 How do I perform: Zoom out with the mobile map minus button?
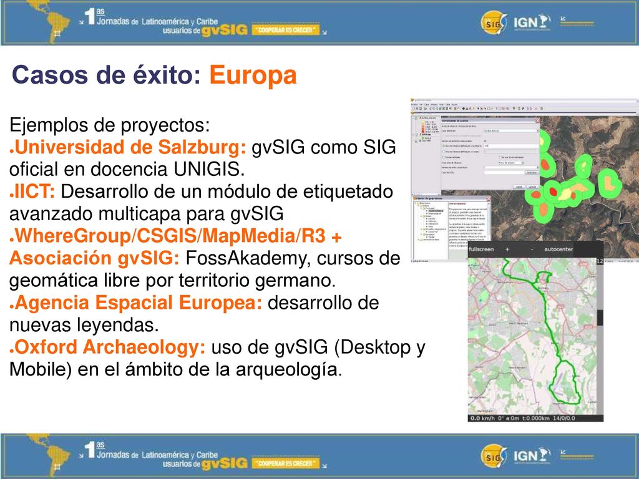point(532,249)
